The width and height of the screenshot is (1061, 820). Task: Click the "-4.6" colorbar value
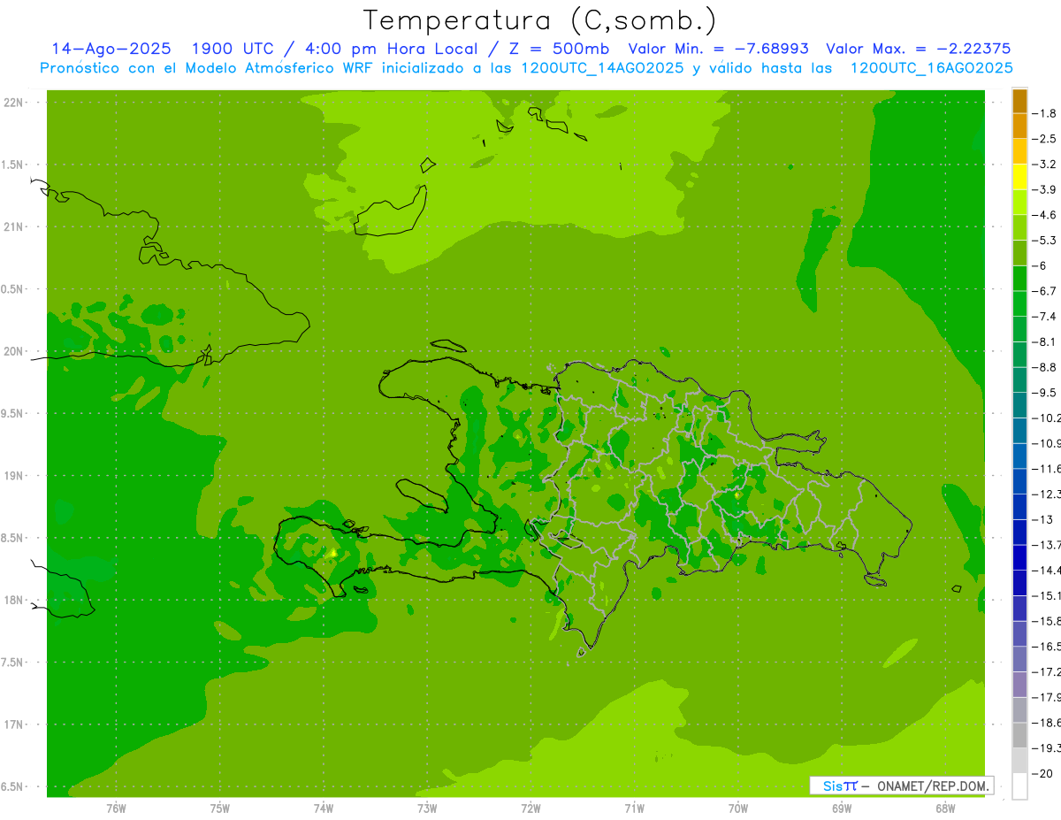tap(1045, 215)
